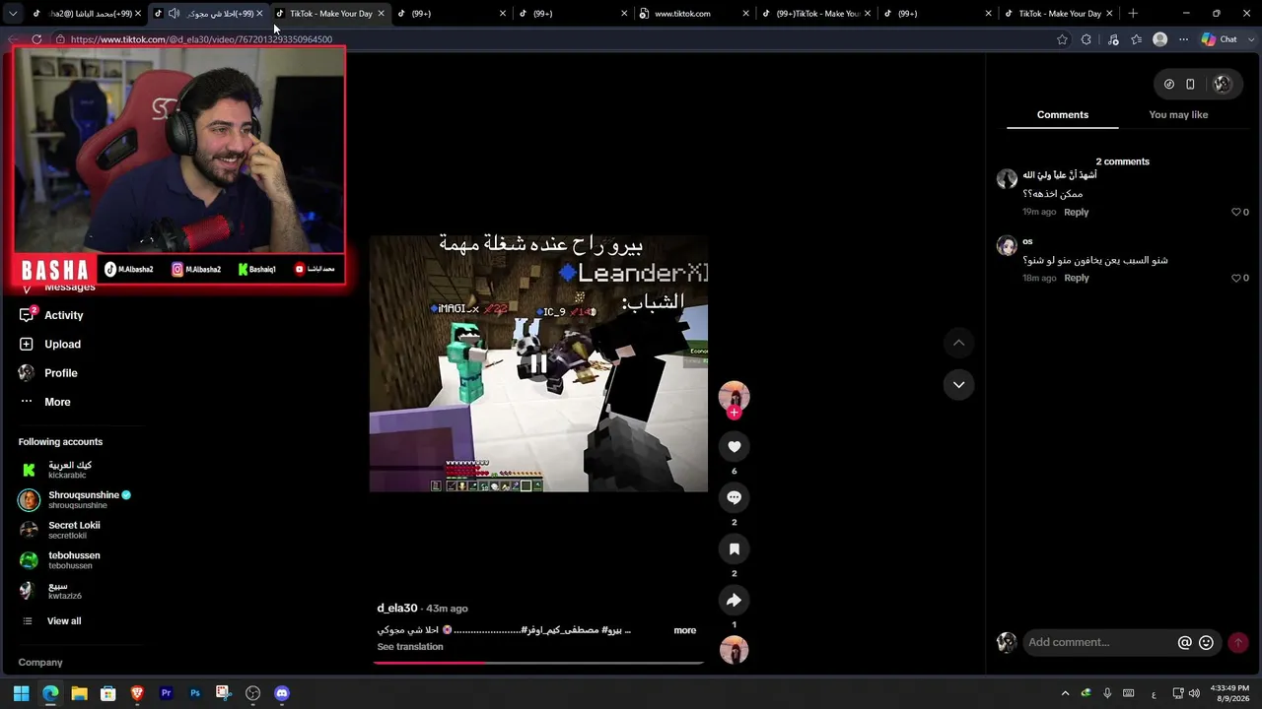
Task: Click the mention @ icon in comment box
Action: (1185, 643)
